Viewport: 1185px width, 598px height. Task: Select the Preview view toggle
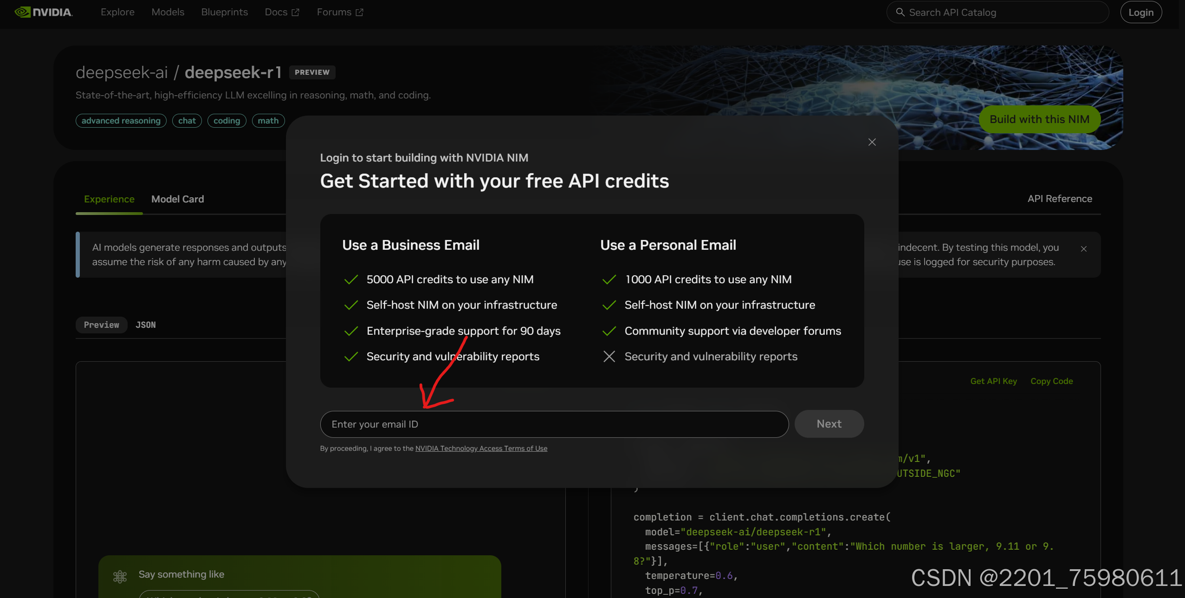coord(101,325)
